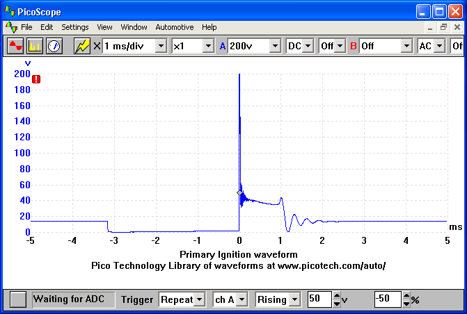Click the auto setup lightning icon

(x=82, y=46)
